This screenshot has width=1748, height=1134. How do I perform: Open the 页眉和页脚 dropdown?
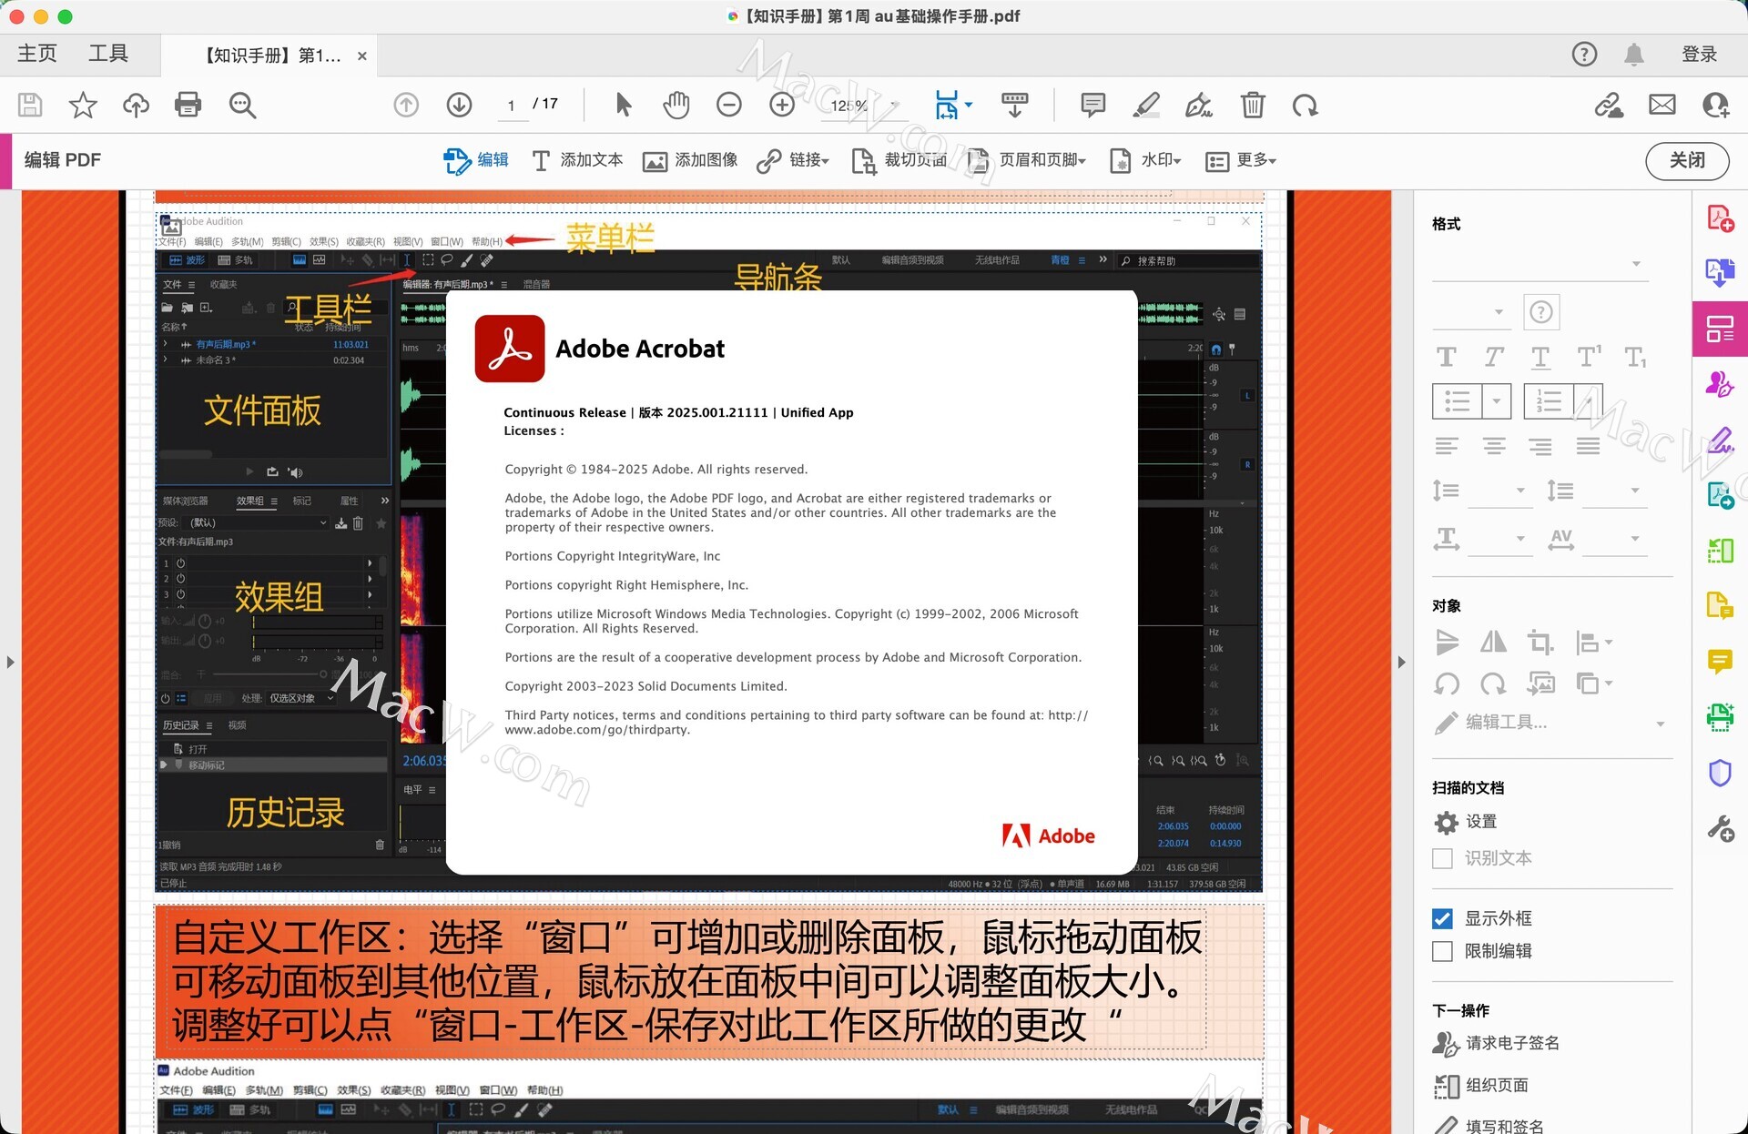click(1027, 160)
